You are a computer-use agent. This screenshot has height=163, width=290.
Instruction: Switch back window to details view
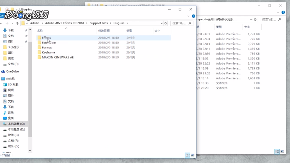(277, 152)
